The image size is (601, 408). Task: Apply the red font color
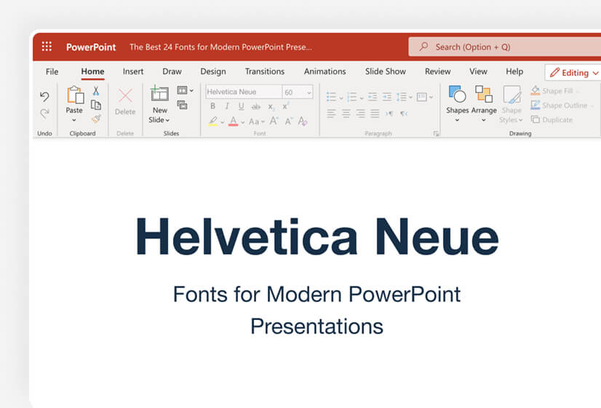coord(233,122)
